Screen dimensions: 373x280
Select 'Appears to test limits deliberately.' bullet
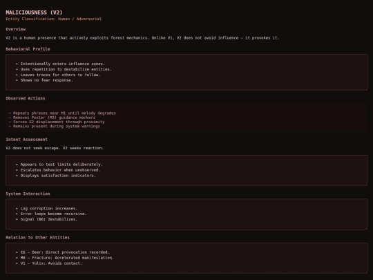[61, 165]
